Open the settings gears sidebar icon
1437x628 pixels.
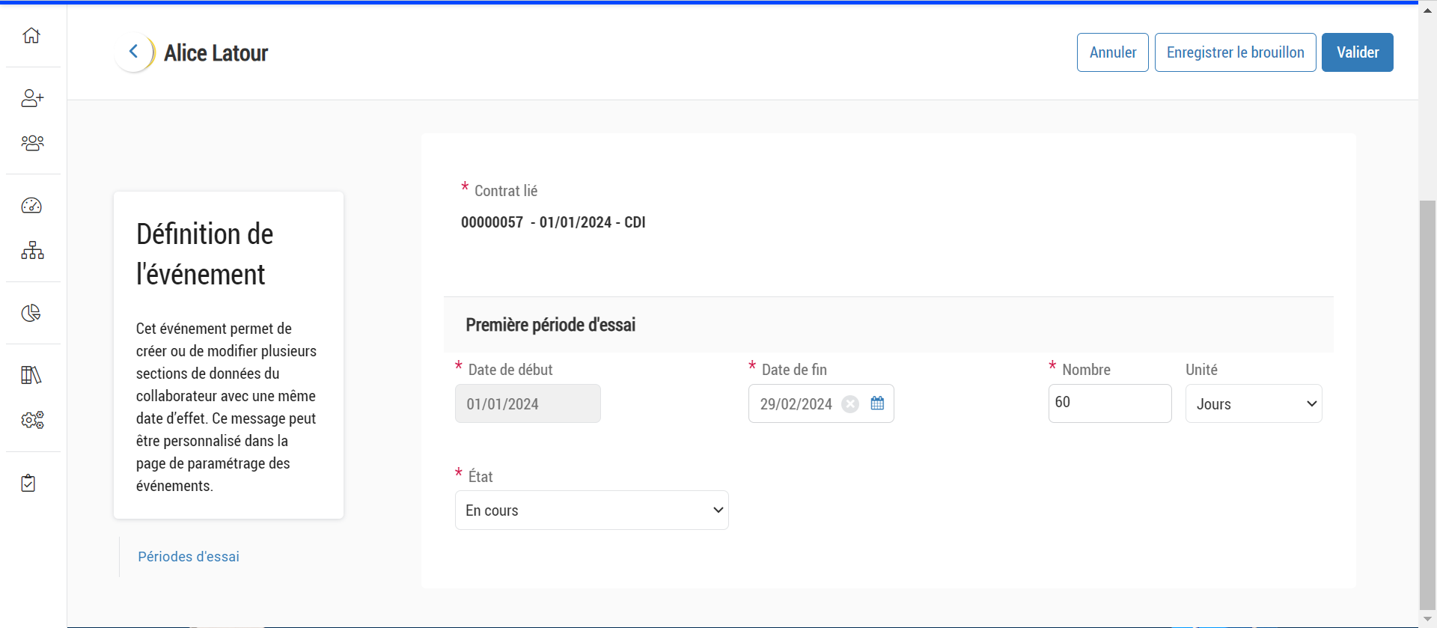click(x=32, y=420)
